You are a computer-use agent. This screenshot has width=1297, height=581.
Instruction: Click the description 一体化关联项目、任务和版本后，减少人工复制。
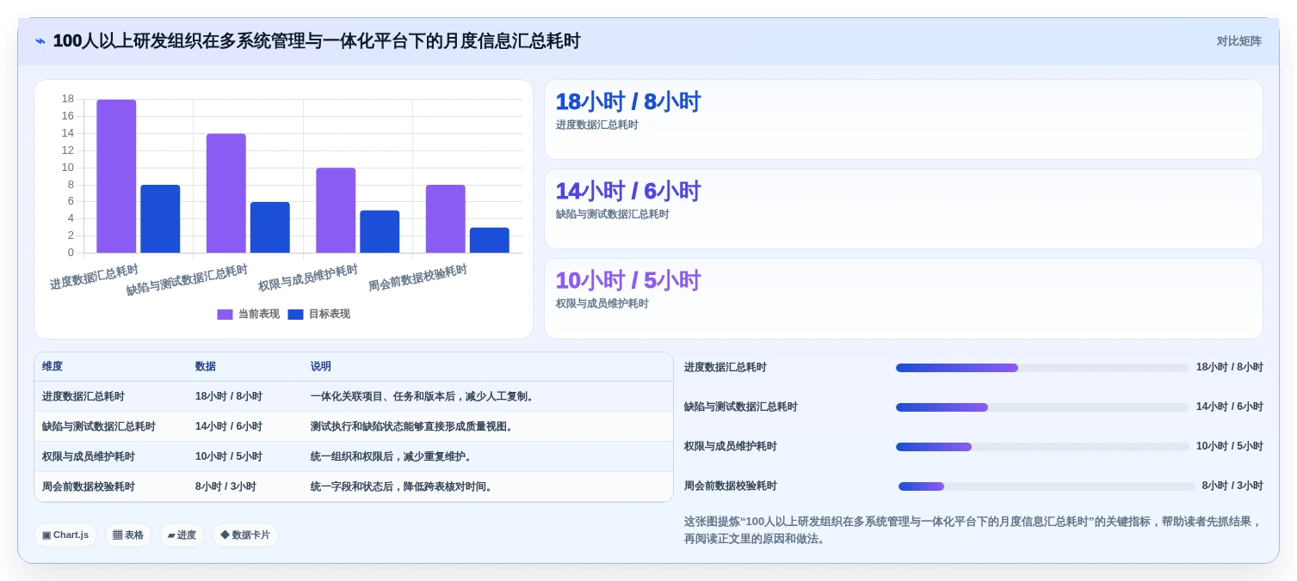click(x=424, y=397)
